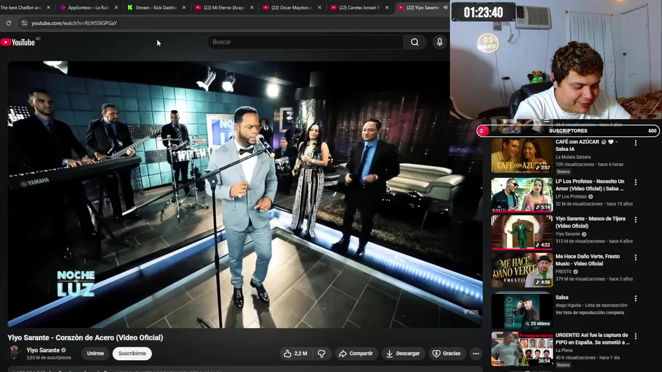Close the AppSorteos tab

[x=116, y=8]
